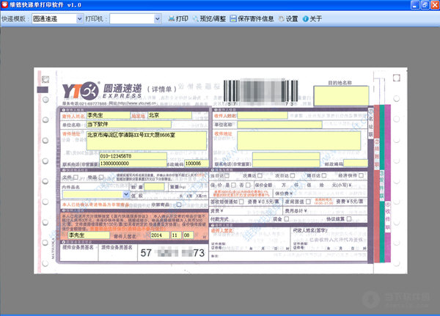Screen dimensions: 440x316
Task: Click mobile field showing 13800000000
Action: (x=133, y=163)
